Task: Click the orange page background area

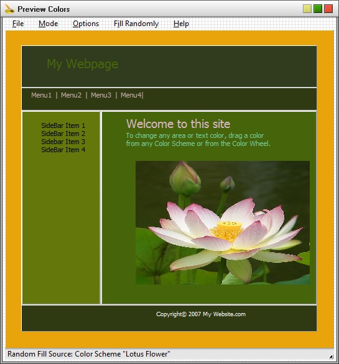Action: pyautogui.click(x=14, y=186)
